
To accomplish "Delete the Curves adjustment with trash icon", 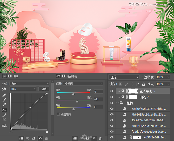I will (x=46, y=138).
